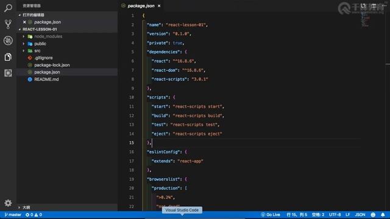
Task: Click line number 5 in the gutter
Action: [133, 52]
